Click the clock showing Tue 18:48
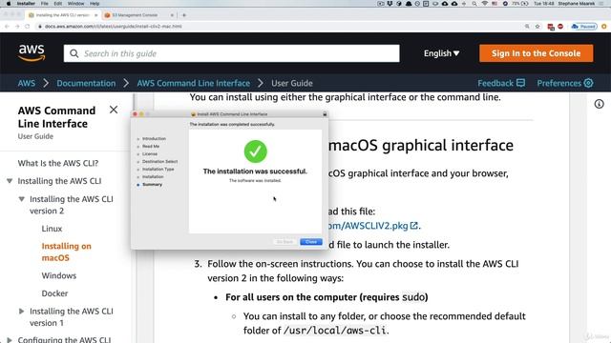This screenshot has height=343, width=611. click(x=543, y=4)
